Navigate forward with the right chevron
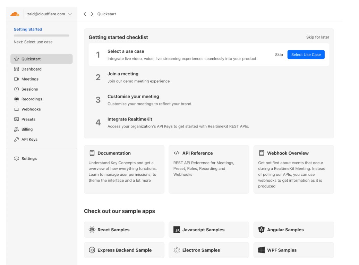The image size is (359, 265). coord(92,14)
